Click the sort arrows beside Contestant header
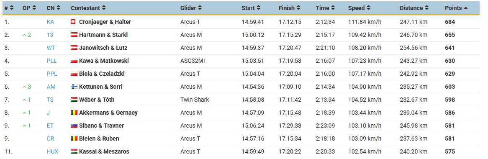 (x=104, y=8)
